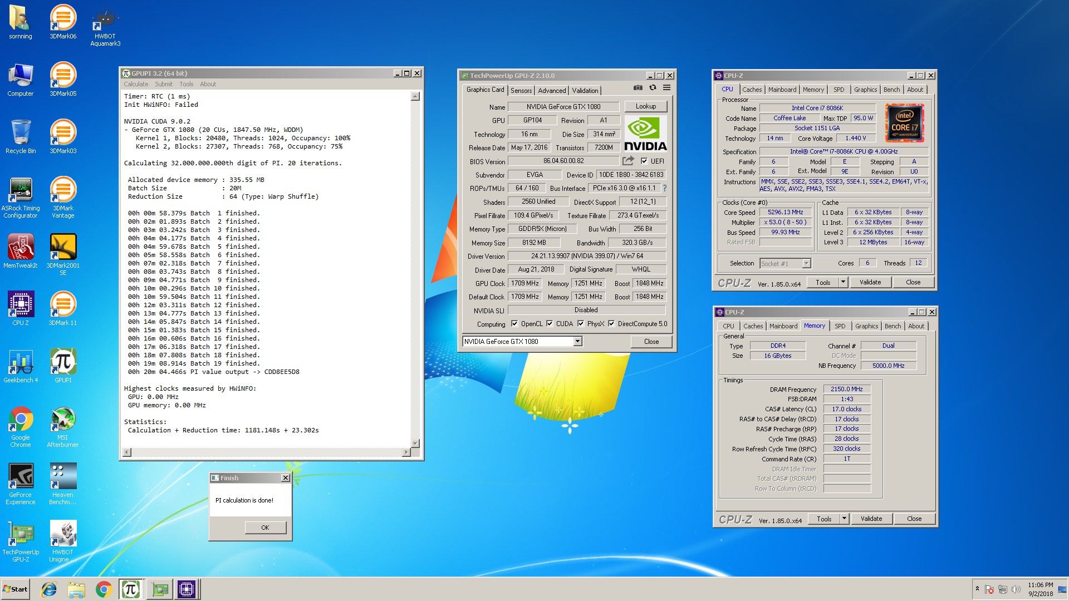The image size is (1069, 601).
Task: Click OK in Finish dialog
Action: [x=265, y=528]
